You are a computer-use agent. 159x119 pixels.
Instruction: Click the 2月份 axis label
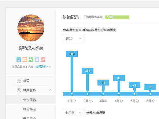click(x=87, y=101)
